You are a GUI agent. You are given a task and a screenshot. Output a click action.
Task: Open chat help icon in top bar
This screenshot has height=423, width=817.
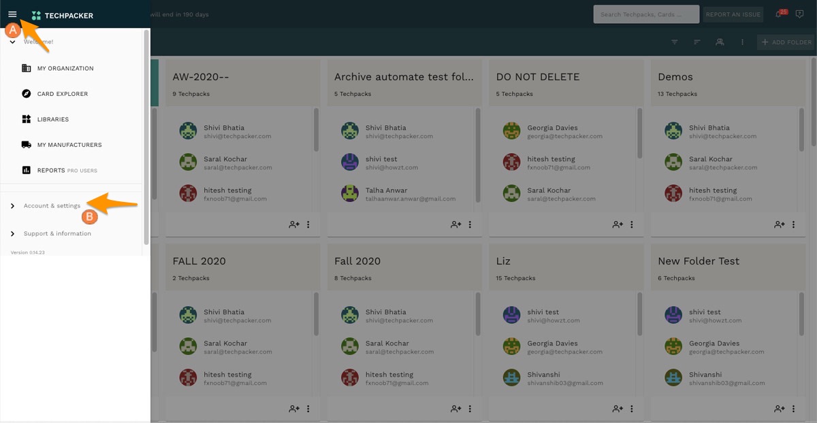[x=799, y=14]
